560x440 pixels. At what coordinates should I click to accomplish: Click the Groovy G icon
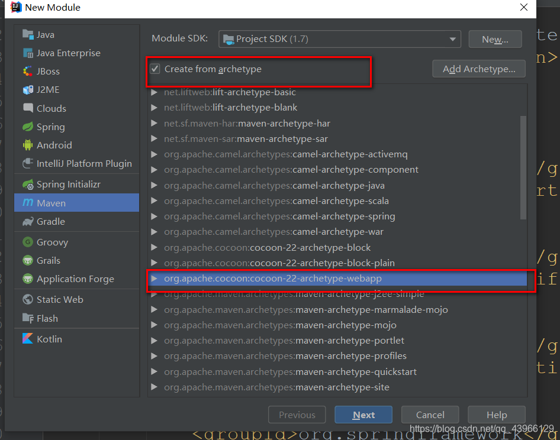(x=28, y=242)
